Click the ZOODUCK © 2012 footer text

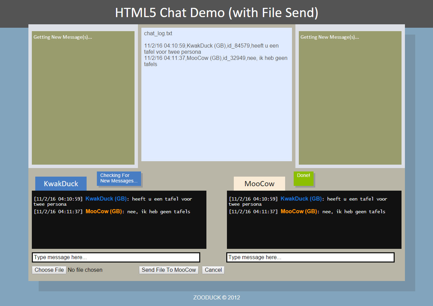point(217,297)
